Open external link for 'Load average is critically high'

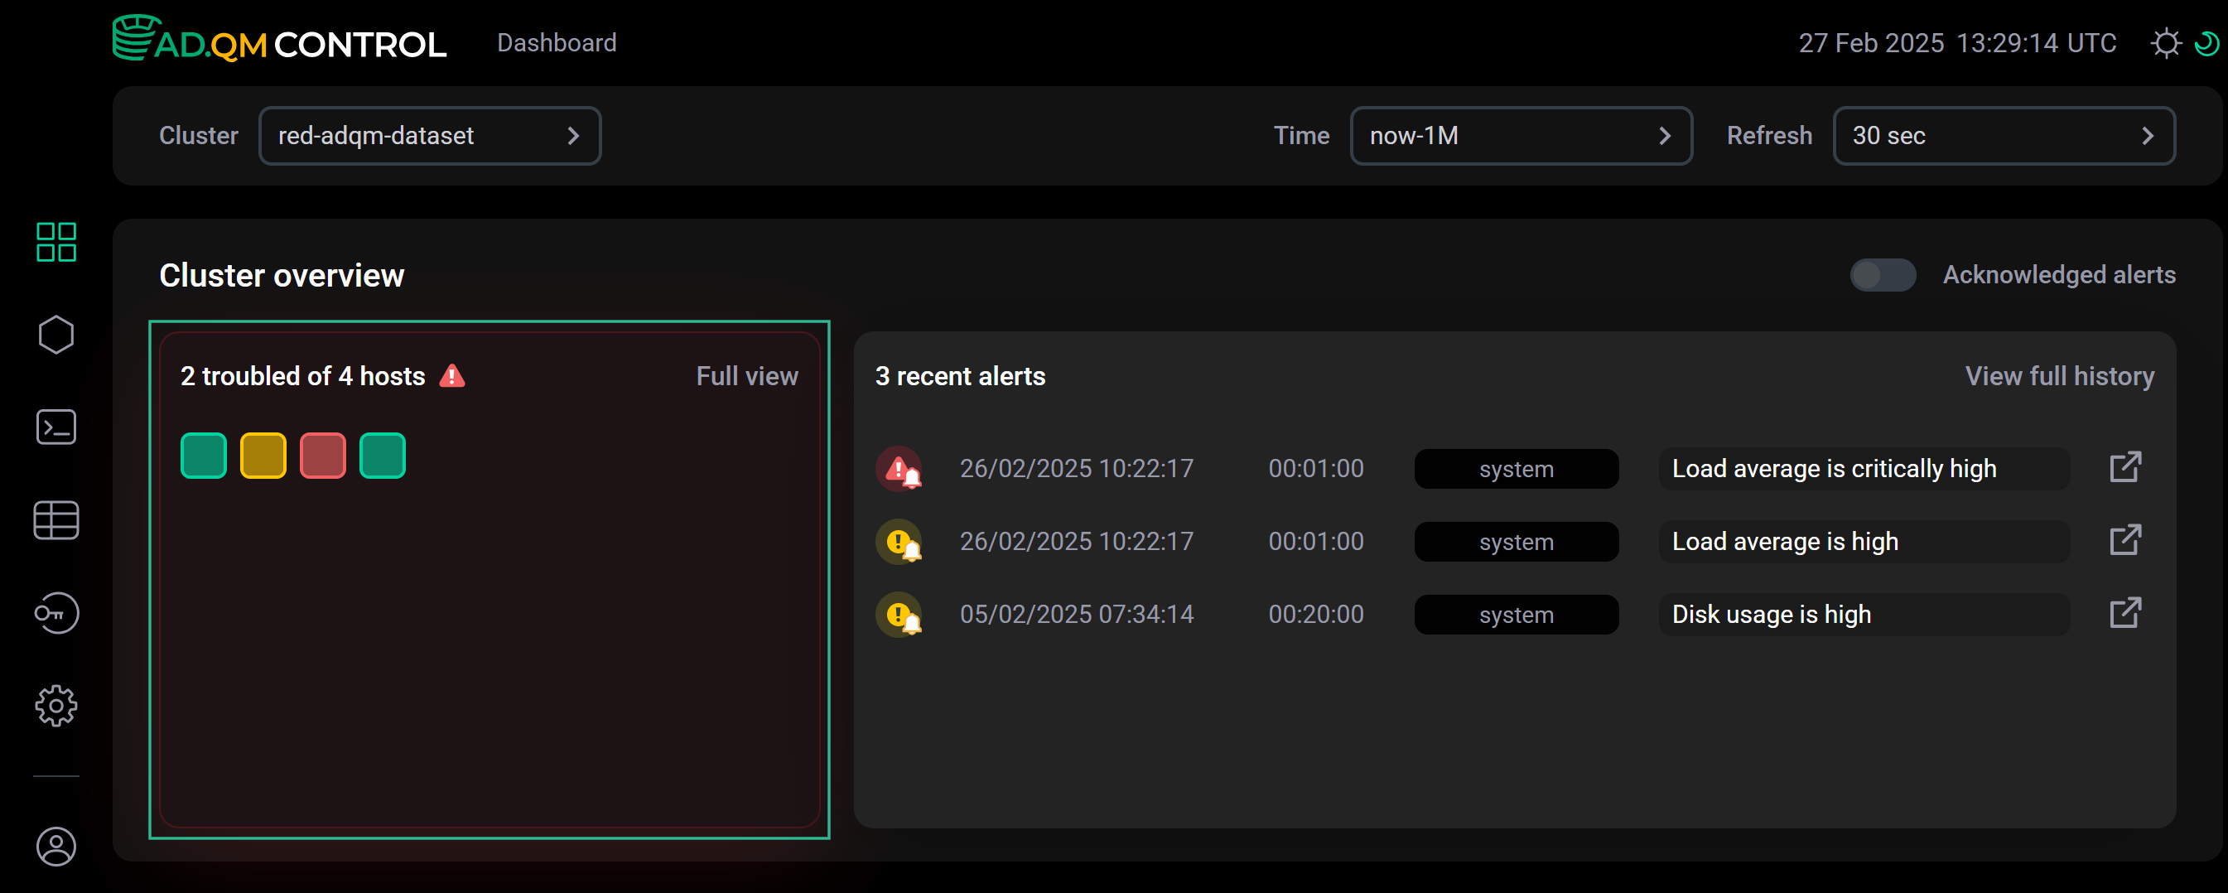2126,467
